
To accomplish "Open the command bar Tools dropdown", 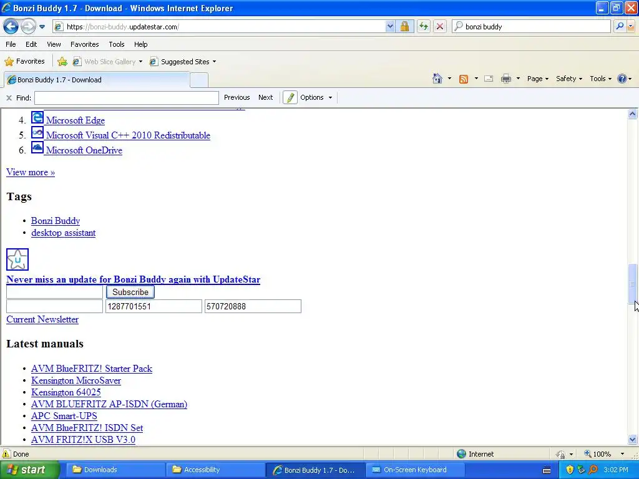I will click(x=601, y=79).
